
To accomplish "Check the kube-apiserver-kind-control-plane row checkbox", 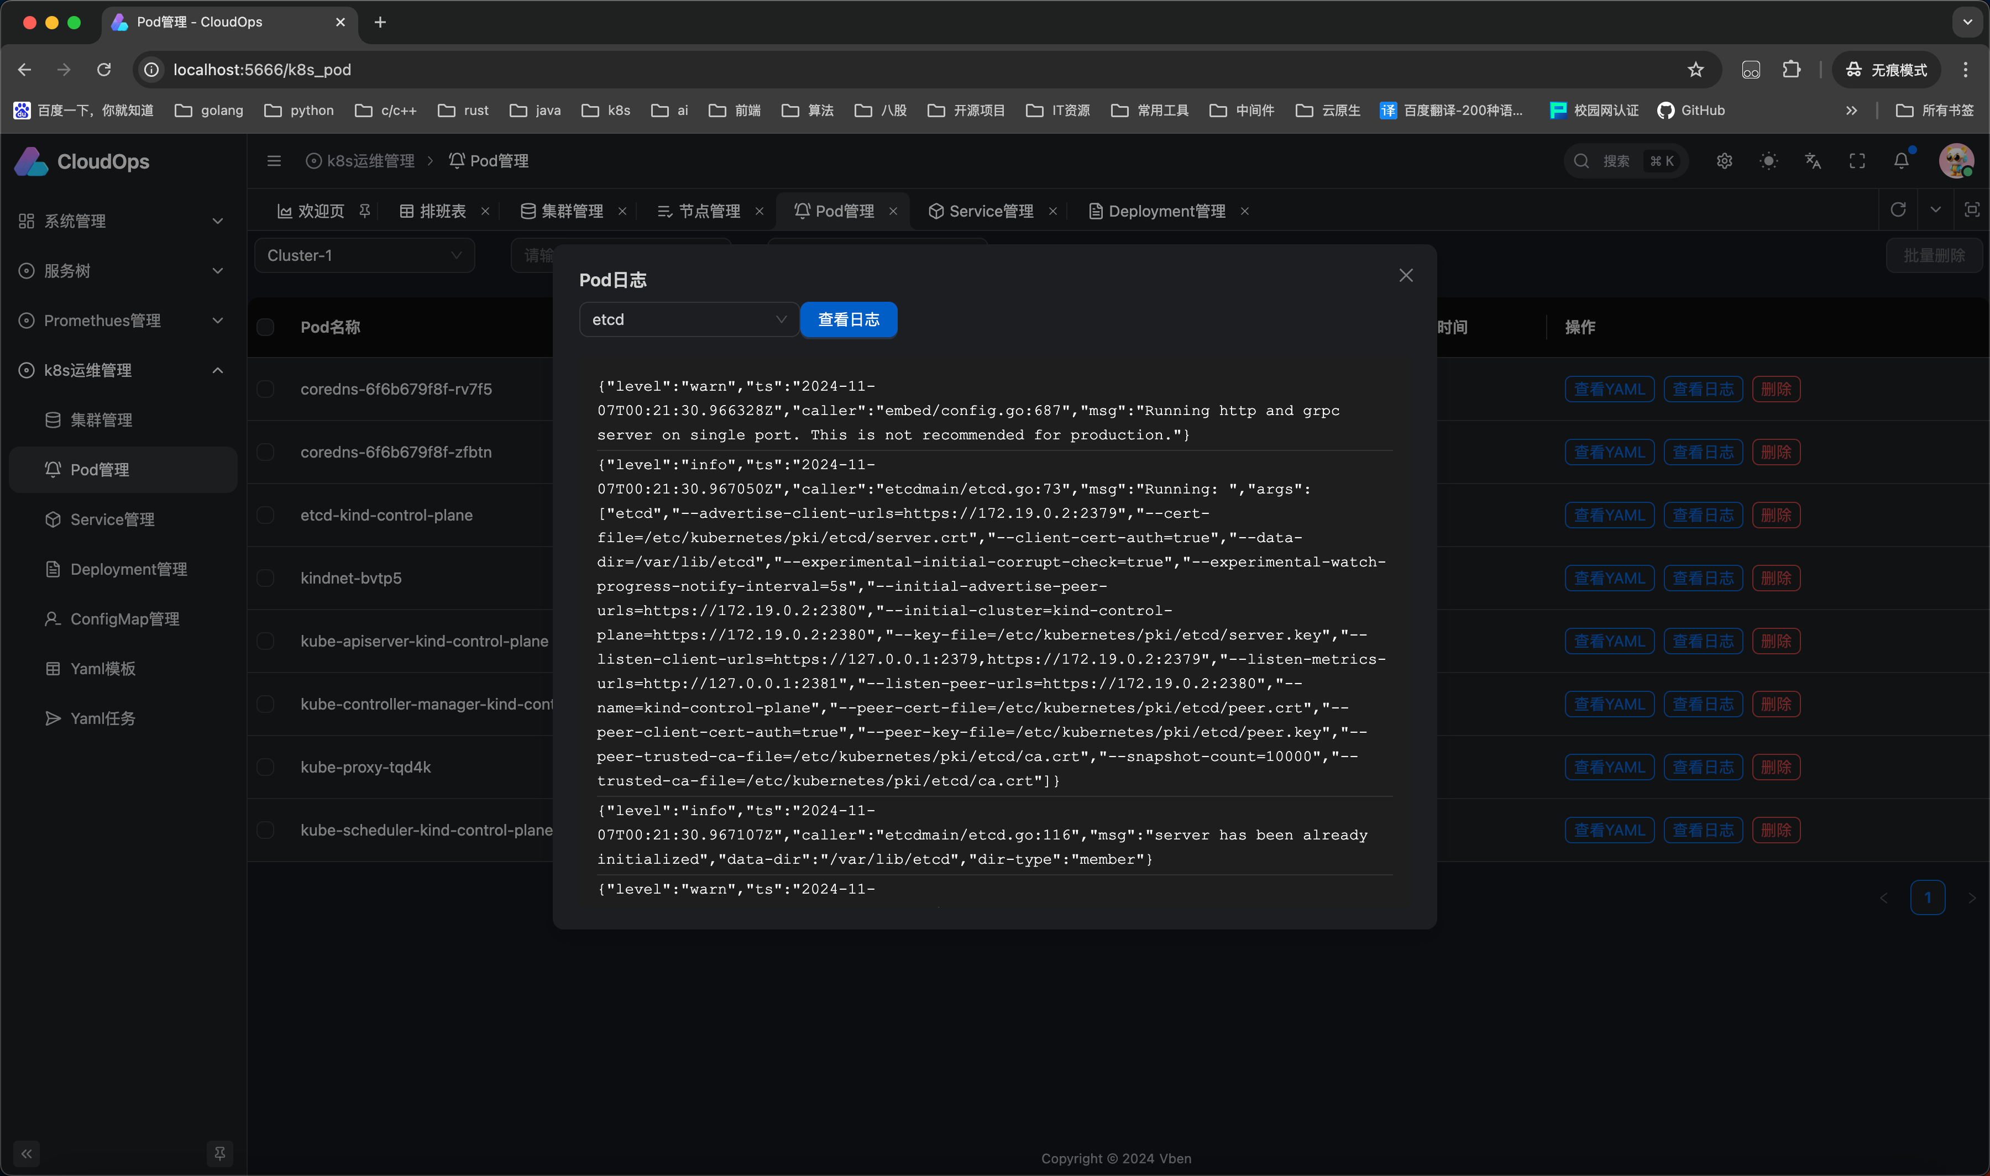I will 265,641.
